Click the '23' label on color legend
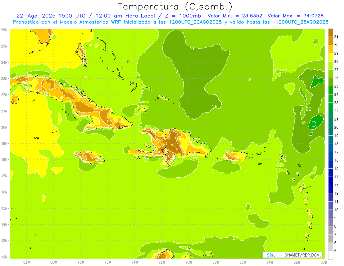This screenshot has width=344, height=266. click(336, 103)
